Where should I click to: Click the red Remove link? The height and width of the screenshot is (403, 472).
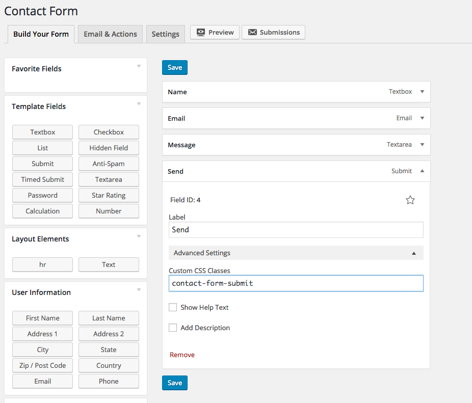182,355
